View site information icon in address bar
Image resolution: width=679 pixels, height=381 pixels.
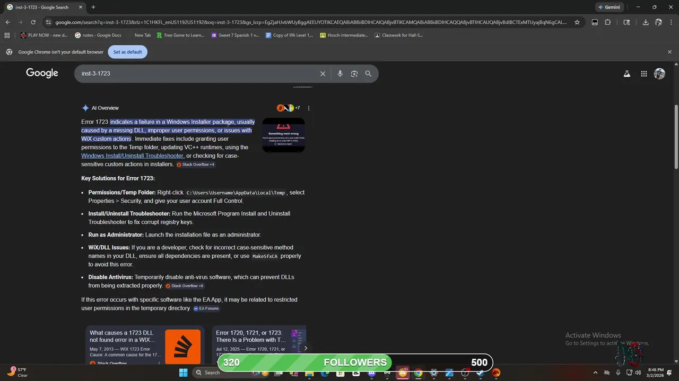tap(48, 22)
